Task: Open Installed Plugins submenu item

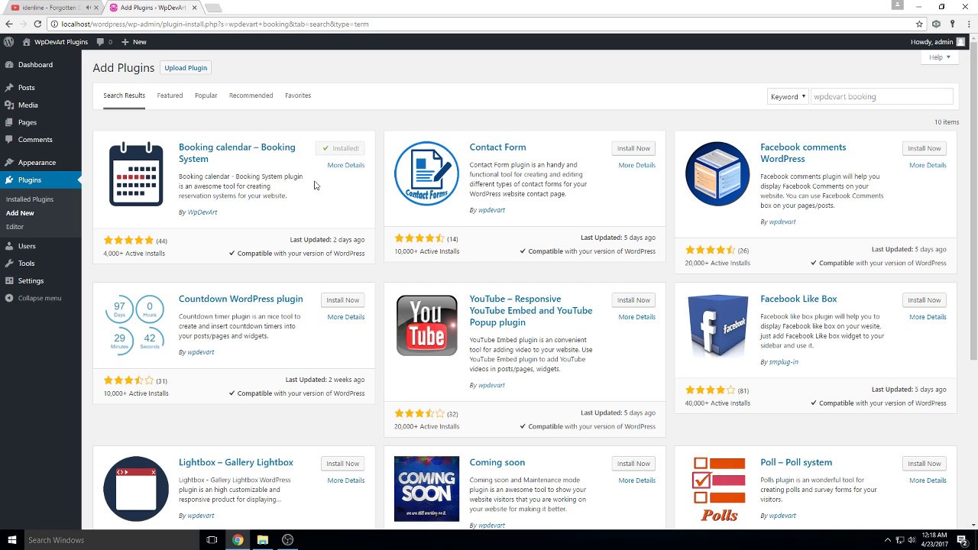Action: click(30, 199)
